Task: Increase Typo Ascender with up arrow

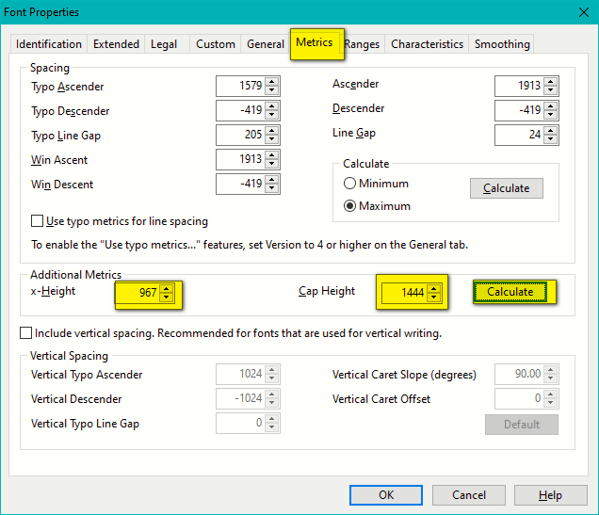Action: click(271, 81)
